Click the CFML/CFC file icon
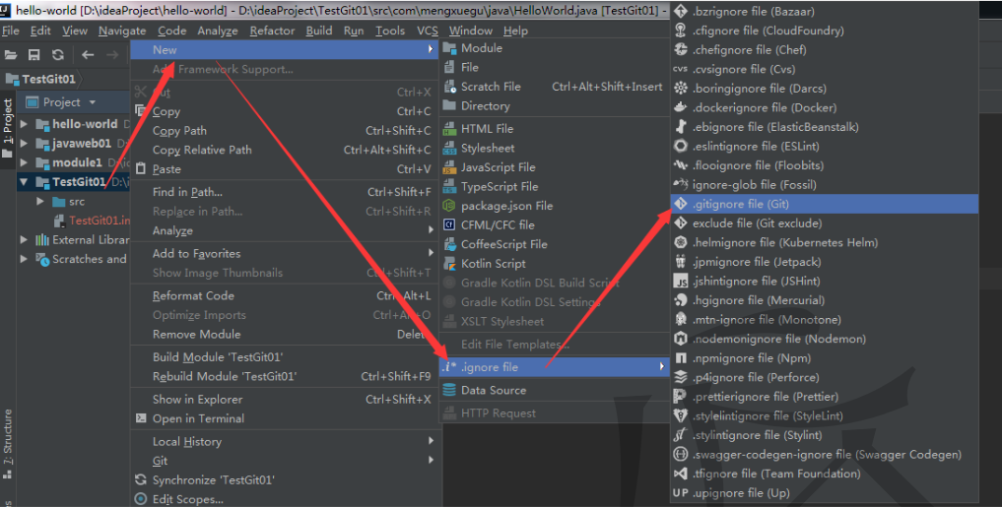This screenshot has width=1002, height=507. 450,224
